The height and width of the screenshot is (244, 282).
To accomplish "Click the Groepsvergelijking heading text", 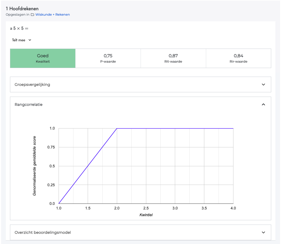I will click(32, 84).
